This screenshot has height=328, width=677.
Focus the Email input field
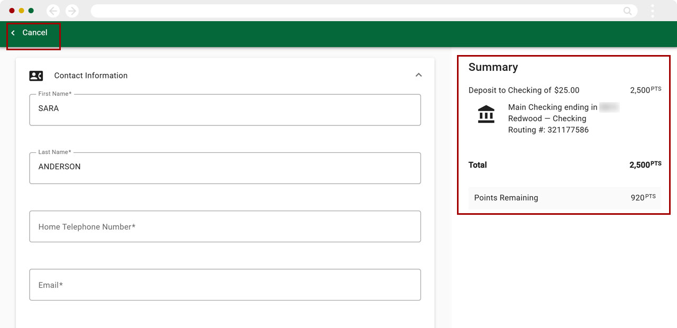(x=225, y=285)
